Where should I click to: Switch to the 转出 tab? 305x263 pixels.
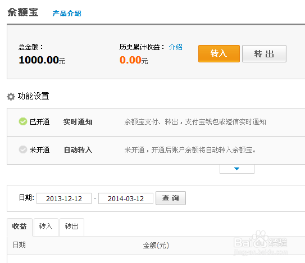72,227
